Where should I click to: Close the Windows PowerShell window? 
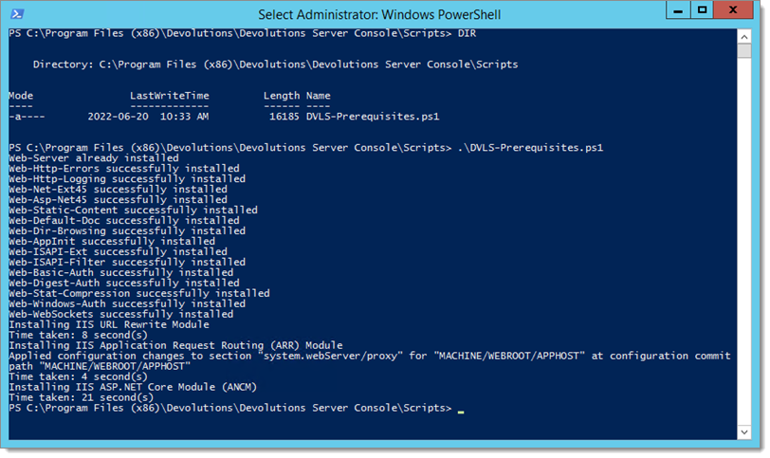pos(733,10)
